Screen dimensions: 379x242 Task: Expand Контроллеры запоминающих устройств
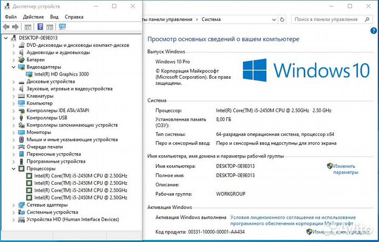coord(14,125)
